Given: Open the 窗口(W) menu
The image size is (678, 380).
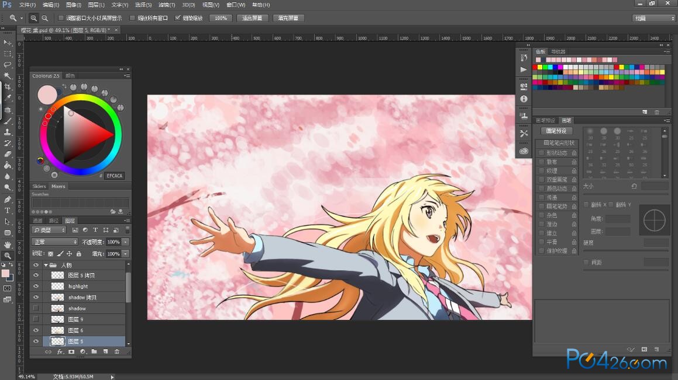Looking at the screenshot, I should coord(236,5).
